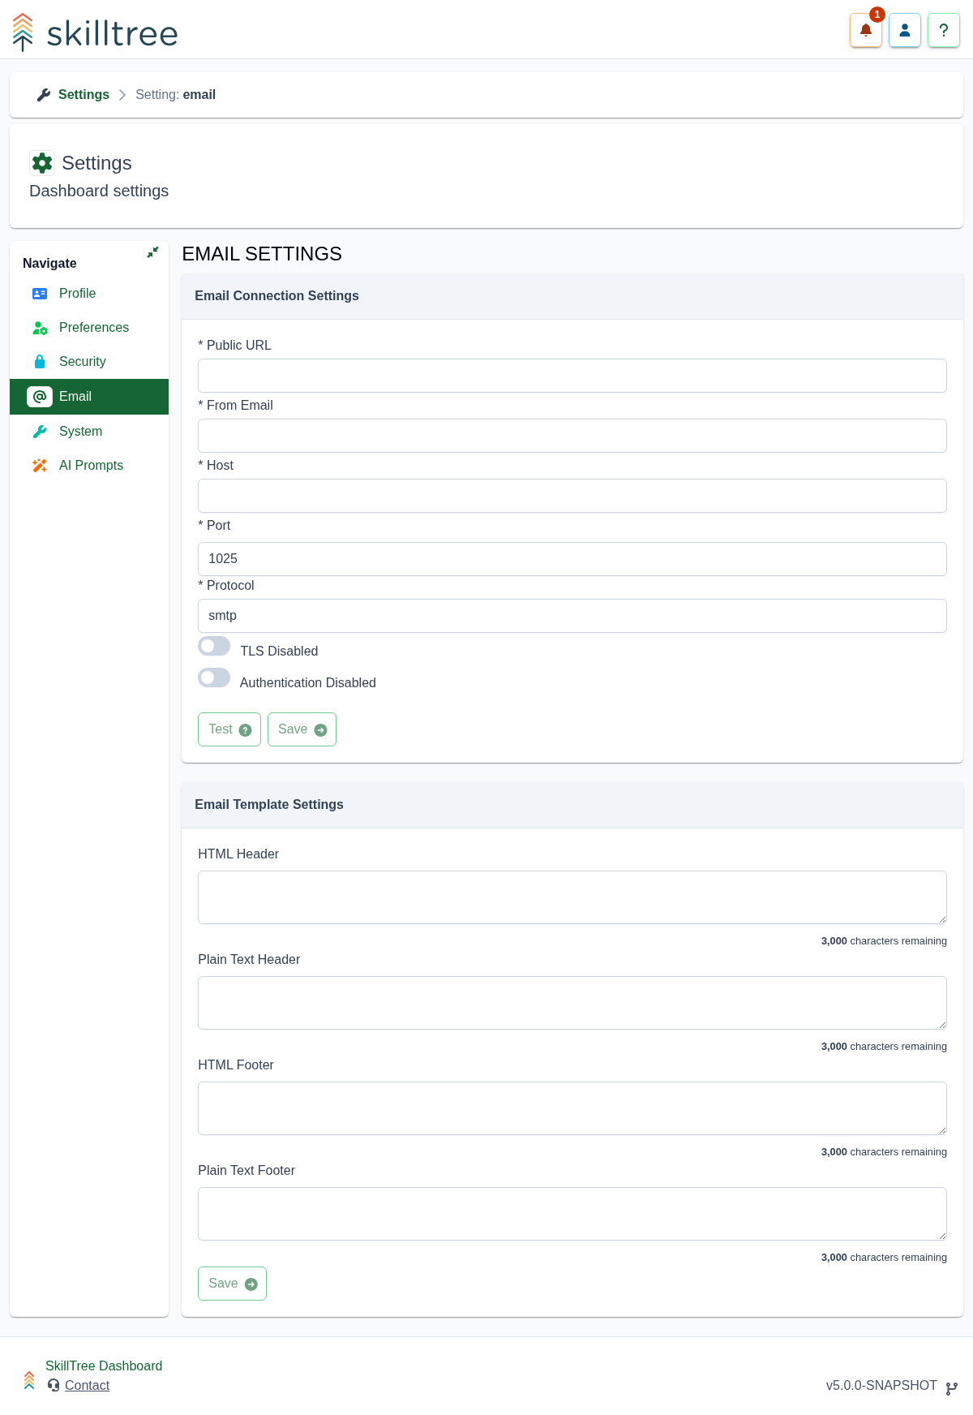Test the email connection settings
This screenshot has height=1415, width=973.
pyautogui.click(x=229, y=729)
